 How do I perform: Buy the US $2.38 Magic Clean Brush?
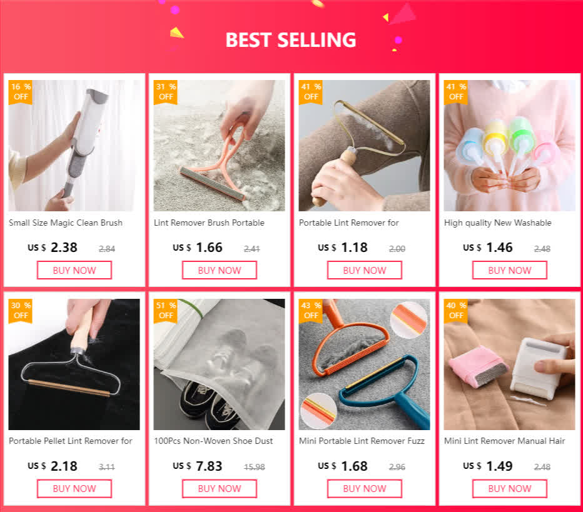pos(74,270)
